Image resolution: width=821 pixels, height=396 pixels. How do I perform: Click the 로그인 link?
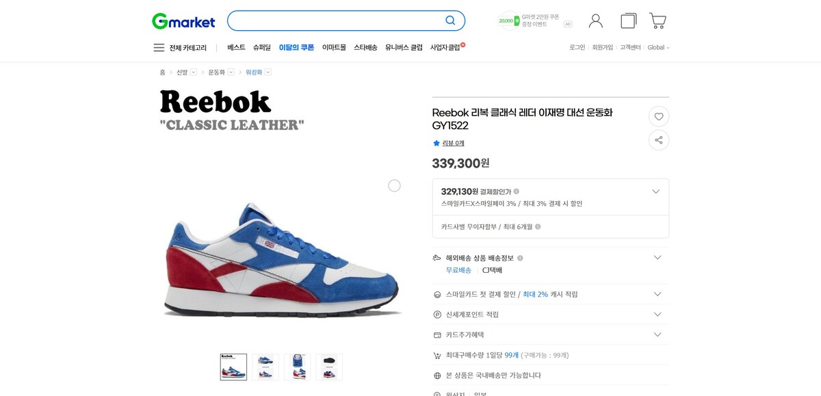click(577, 48)
